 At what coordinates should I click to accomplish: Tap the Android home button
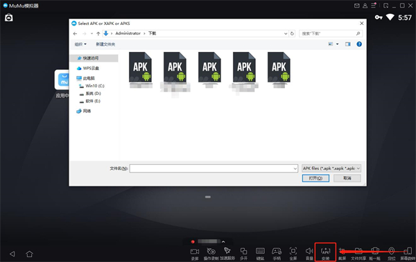[x=29, y=254]
